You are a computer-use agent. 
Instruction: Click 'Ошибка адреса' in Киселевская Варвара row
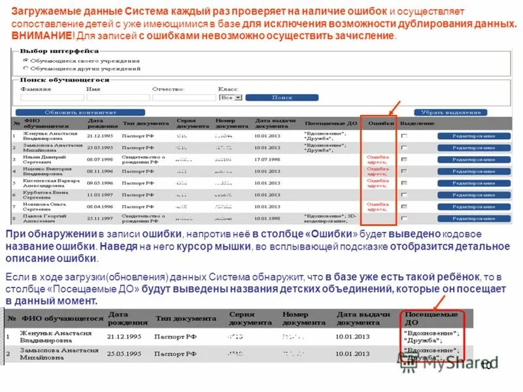point(378,183)
